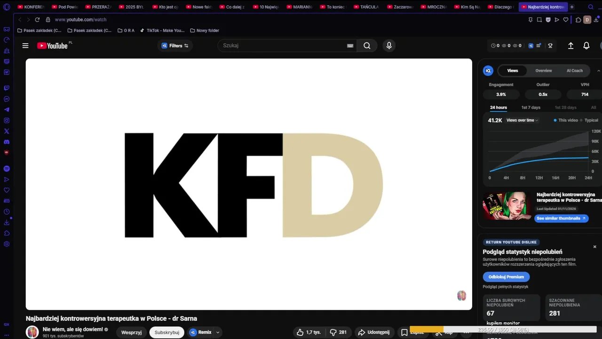This screenshot has height=339, width=602.
Task: Click Odblokuj Premium button
Action: pyautogui.click(x=506, y=277)
